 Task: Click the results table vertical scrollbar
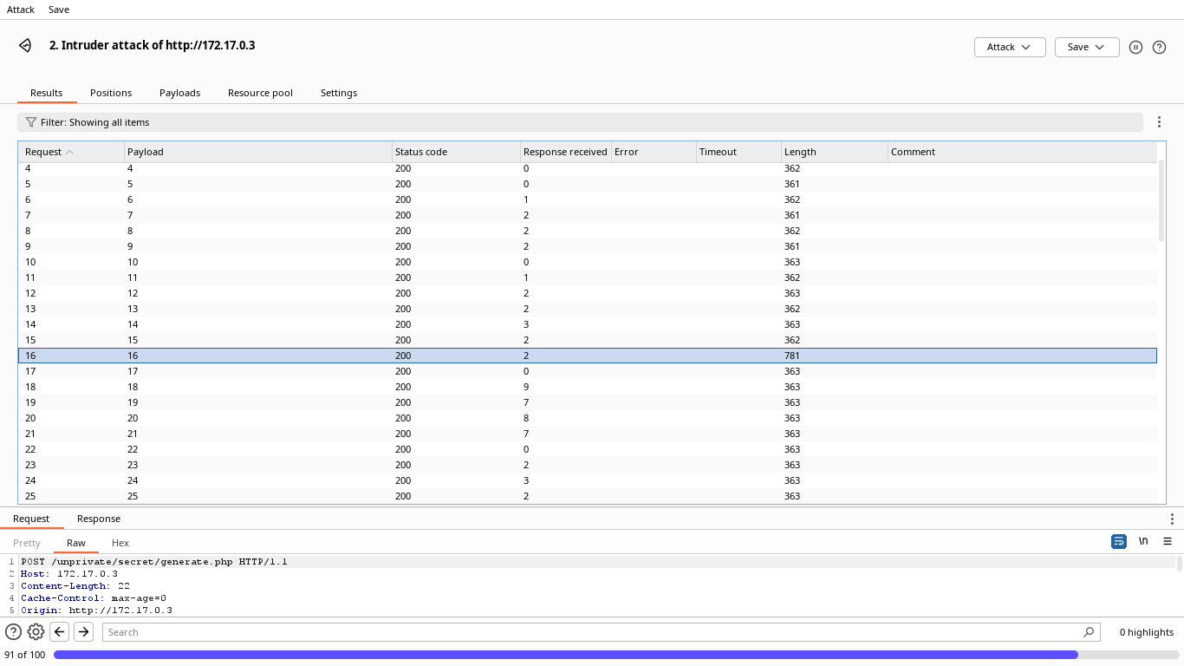[x=1161, y=200]
